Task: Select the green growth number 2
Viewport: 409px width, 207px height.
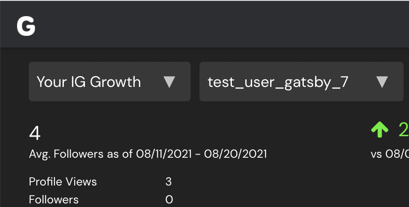Action: point(404,129)
